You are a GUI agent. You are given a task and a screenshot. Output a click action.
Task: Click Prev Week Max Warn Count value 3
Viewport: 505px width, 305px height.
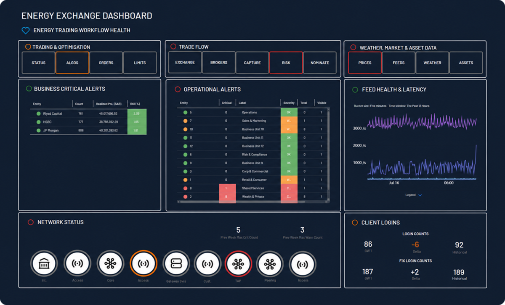tap(302, 230)
